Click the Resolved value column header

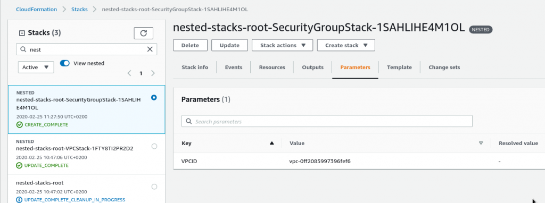(x=518, y=143)
